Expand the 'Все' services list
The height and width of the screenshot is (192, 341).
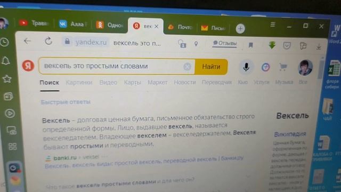(303, 82)
